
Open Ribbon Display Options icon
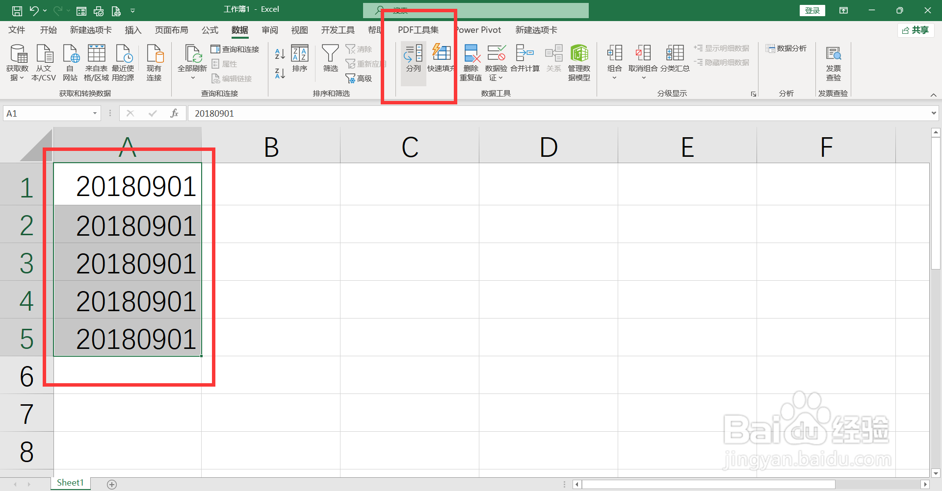tap(843, 10)
